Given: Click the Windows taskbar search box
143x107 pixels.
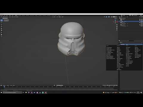Looking at the screenshot, I should pos(12,92).
